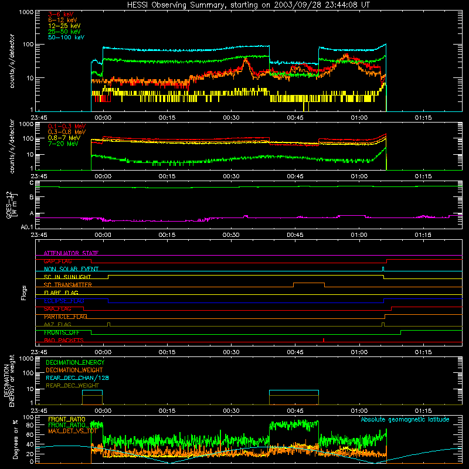The width and height of the screenshot is (469, 469).
Task: Click the GOES panel 'A0.1' axis label
Action: click(x=27, y=227)
